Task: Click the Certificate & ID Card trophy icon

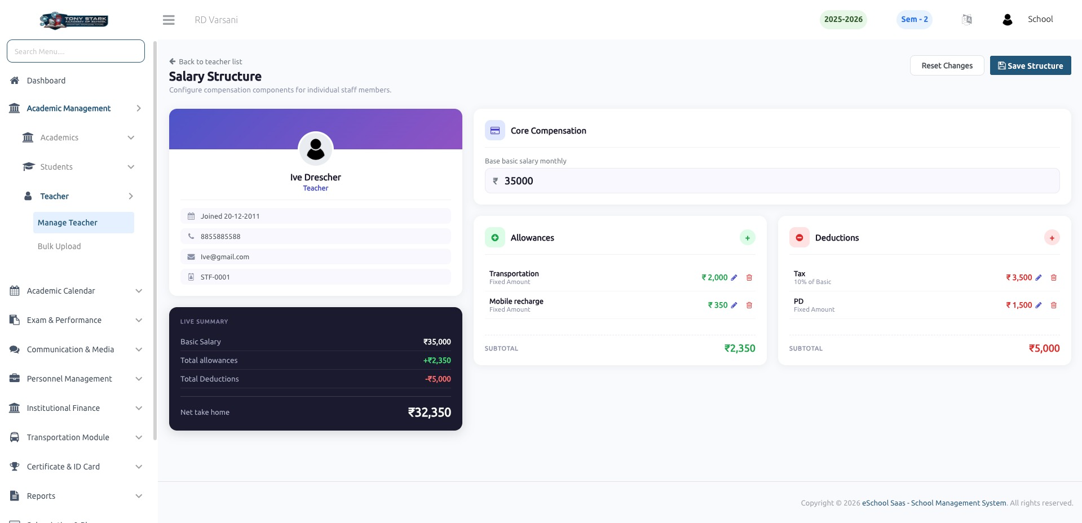Action: click(x=15, y=467)
